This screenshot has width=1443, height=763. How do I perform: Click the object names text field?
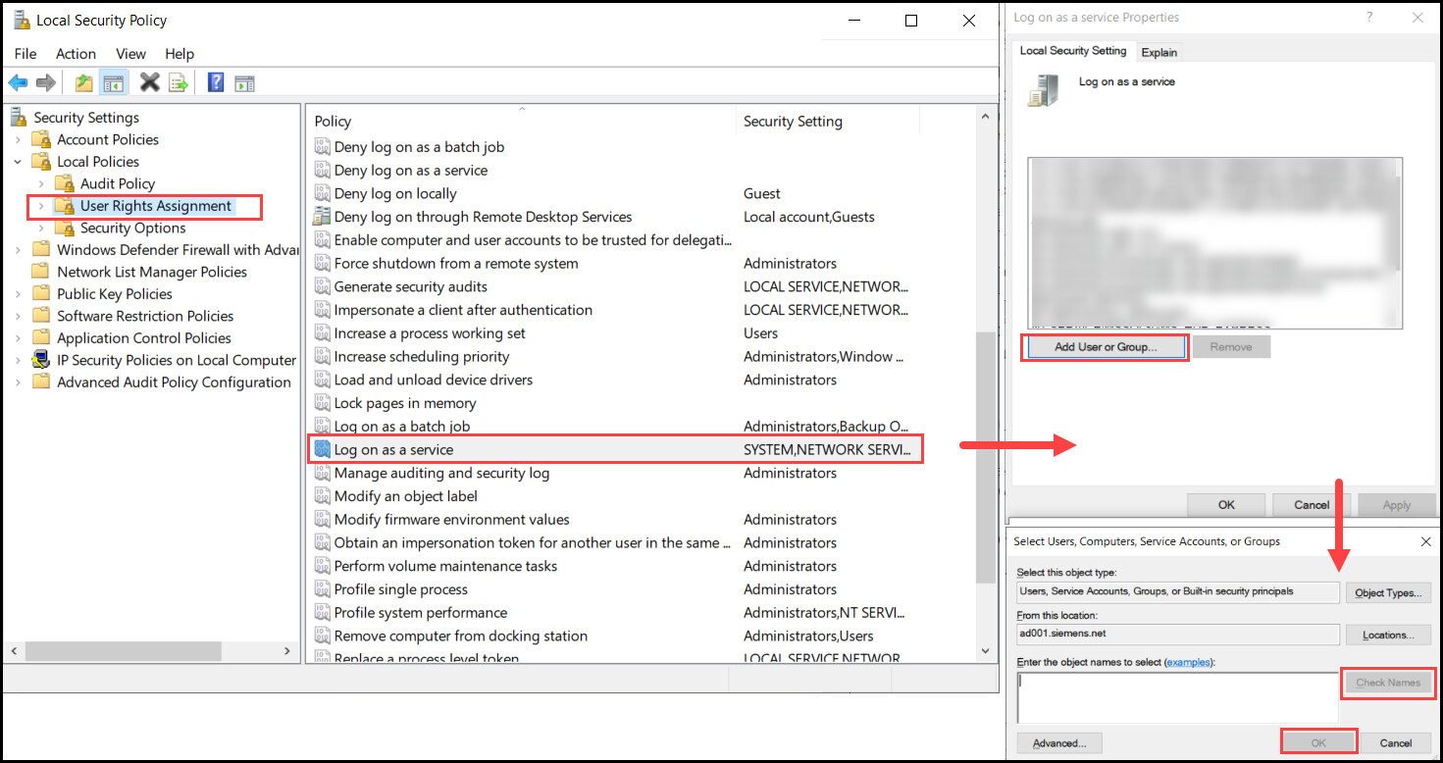pos(1177,697)
